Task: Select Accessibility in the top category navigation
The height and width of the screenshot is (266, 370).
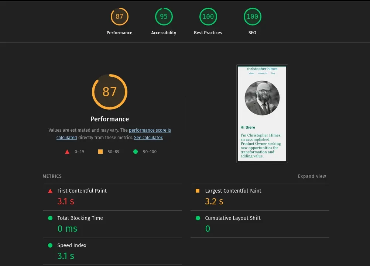Action: coord(164,32)
